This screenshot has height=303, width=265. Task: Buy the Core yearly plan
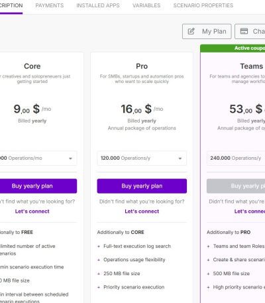(38, 186)
